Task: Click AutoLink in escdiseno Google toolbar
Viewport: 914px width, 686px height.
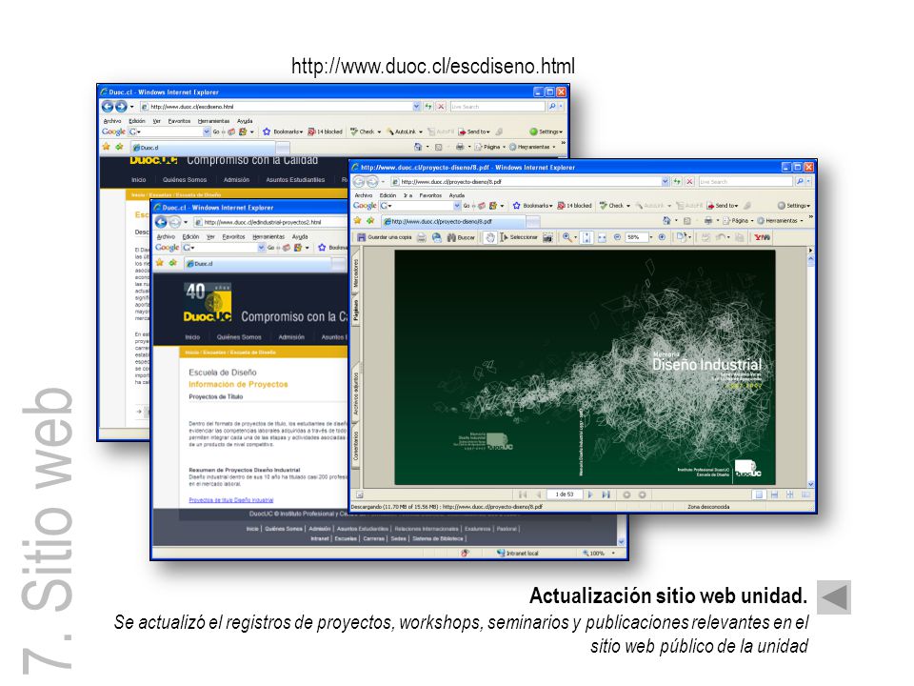Action: pyautogui.click(x=404, y=131)
